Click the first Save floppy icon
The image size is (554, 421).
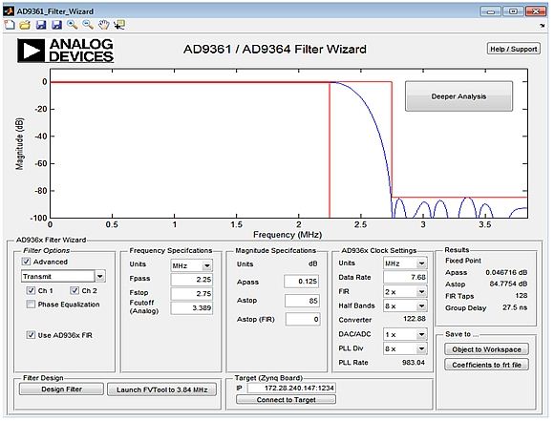click(x=41, y=25)
